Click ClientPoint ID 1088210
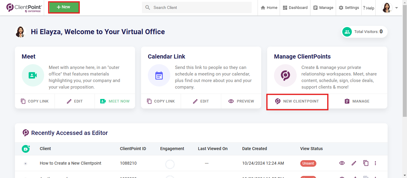The height and width of the screenshot is (178, 407). (128, 163)
